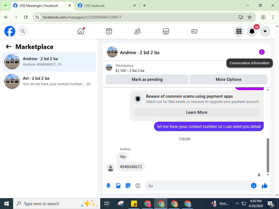279x209 pixels.
Task: Show hidden system tray icons
Action: tap(237, 204)
